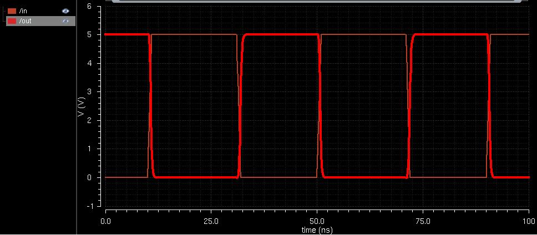The height and width of the screenshot is (235, 537).
Task: Click the 50.0 x-axis tick label
Action: pyautogui.click(x=317, y=221)
